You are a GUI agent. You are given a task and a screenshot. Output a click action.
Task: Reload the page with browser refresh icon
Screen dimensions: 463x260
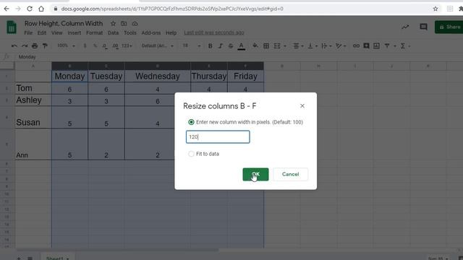[x=30, y=9]
